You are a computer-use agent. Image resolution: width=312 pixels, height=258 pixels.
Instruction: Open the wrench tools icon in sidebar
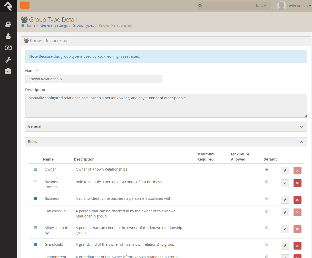pos(8,60)
